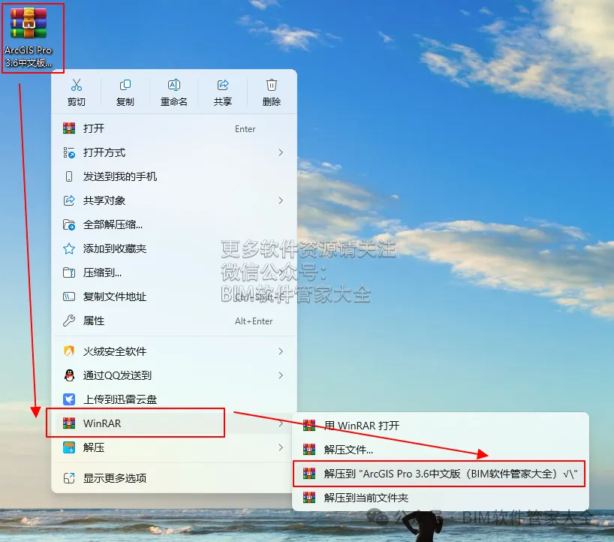Select 用 WinRAR 打开 in submenu

click(x=441, y=426)
